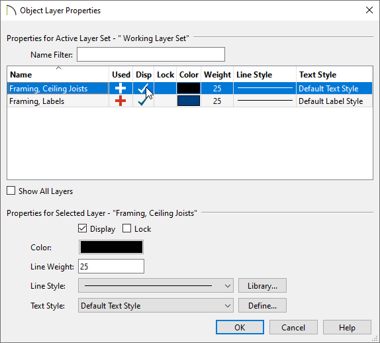Open the line style Library button
The image size is (380, 343).
pos(262,285)
